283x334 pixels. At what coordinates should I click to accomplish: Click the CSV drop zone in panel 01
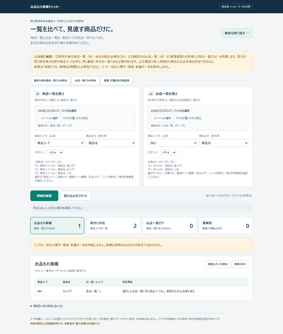85,118
